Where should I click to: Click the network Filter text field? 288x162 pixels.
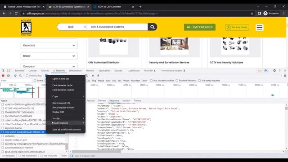tap(17, 81)
